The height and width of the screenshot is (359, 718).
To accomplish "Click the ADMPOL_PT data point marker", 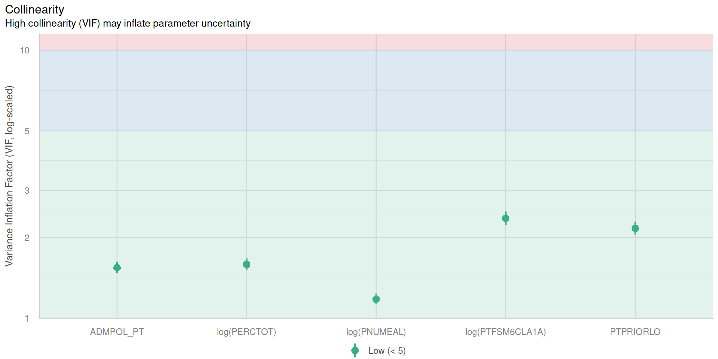I will (x=117, y=267).
